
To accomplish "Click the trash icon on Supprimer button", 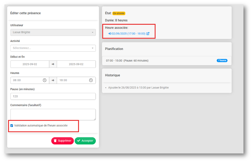I will [55, 141].
